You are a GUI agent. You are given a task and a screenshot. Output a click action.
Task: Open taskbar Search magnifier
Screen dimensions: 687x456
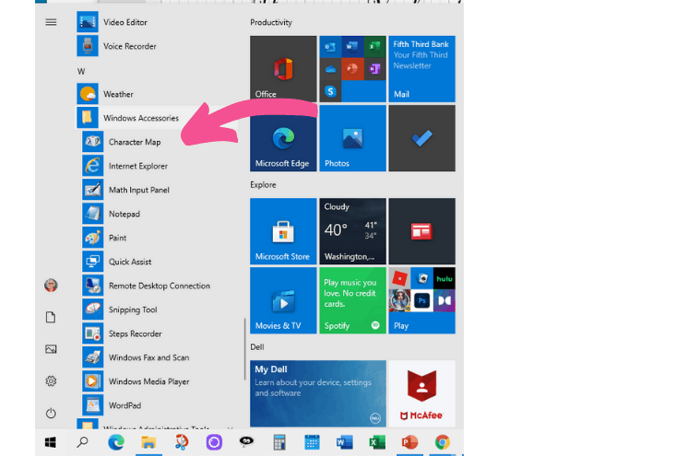pos(82,442)
